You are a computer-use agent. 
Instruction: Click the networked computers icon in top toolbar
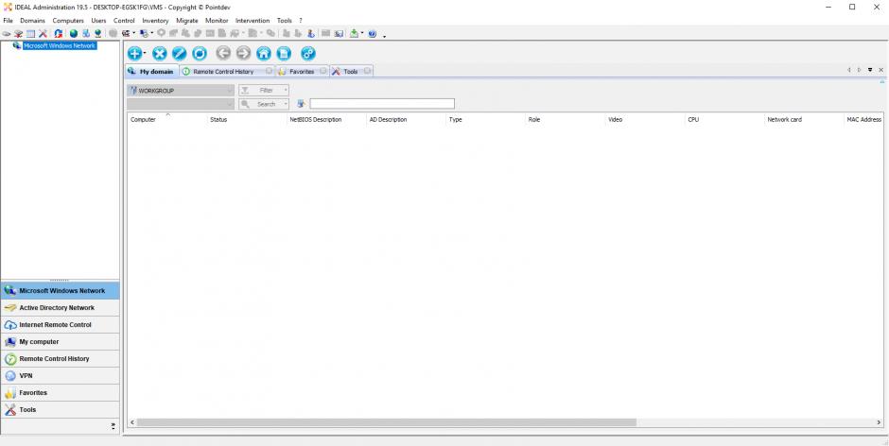click(86, 33)
